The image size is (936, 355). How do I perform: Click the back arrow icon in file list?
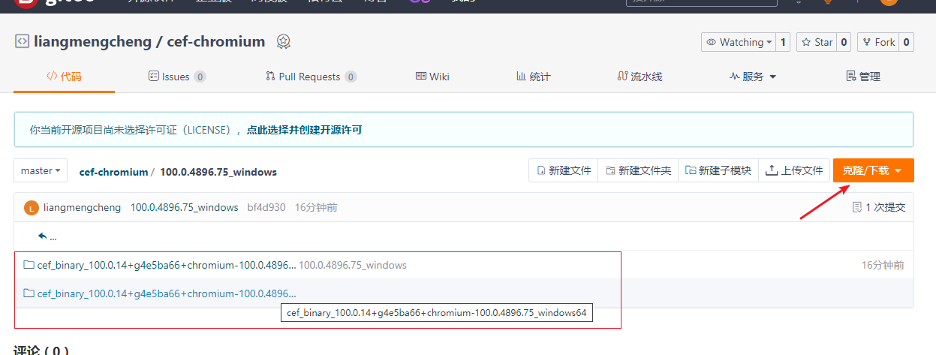(x=43, y=236)
